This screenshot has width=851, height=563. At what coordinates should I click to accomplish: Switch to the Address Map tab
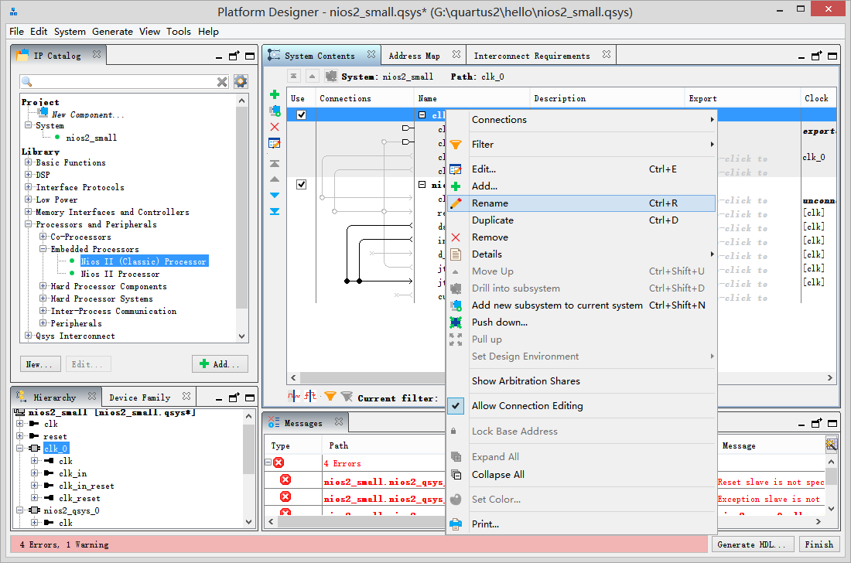(x=414, y=56)
